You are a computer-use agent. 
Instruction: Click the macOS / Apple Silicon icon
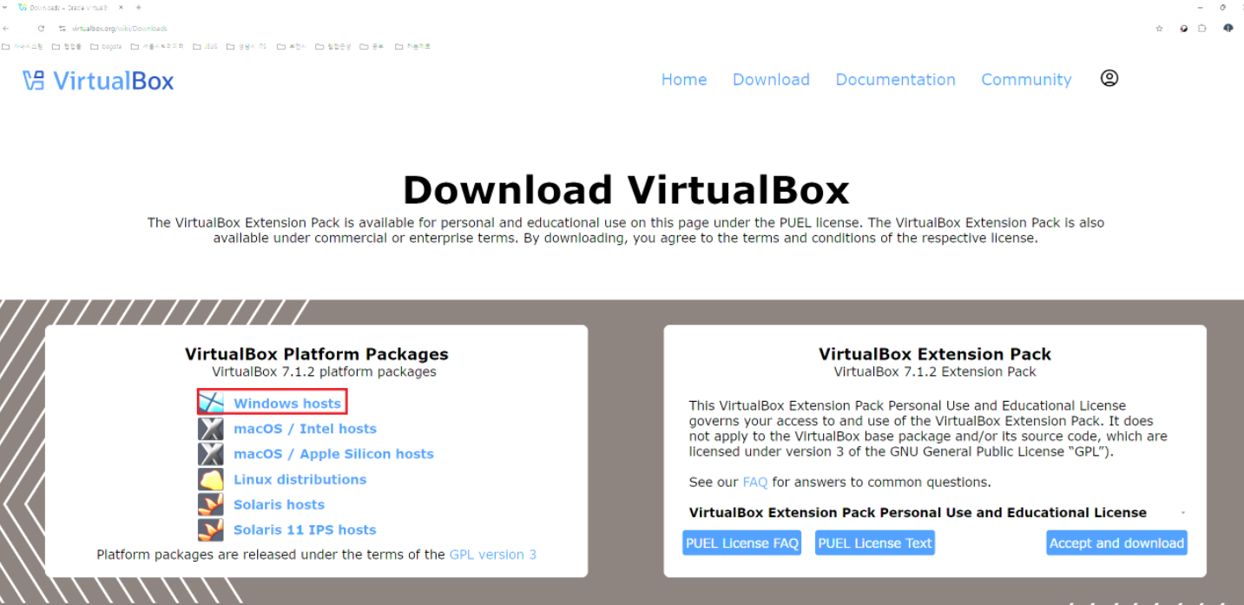tap(211, 453)
